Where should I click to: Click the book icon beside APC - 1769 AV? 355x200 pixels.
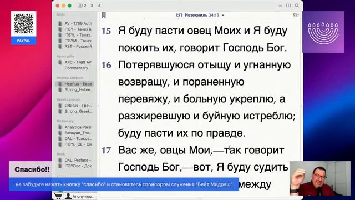pyautogui.click(x=60, y=62)
